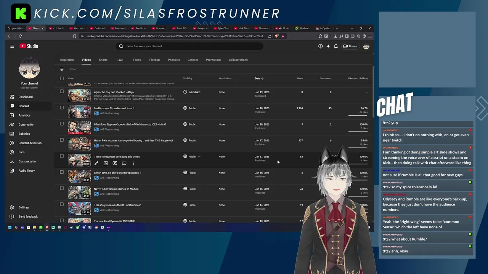Switch to the Shorts tab
488x274 pixels.
point(103,60)
